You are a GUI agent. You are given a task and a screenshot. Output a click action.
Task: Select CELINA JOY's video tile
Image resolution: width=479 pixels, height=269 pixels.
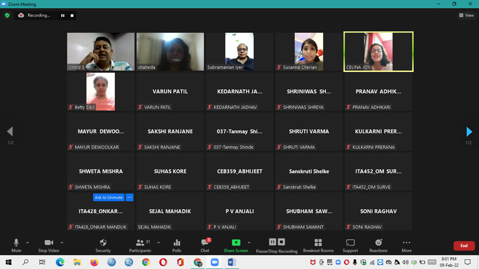[x=378, y=51]
